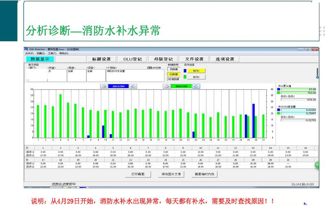
Task: Switch to the 标题设置 tab
Action: tap(101, 59)
